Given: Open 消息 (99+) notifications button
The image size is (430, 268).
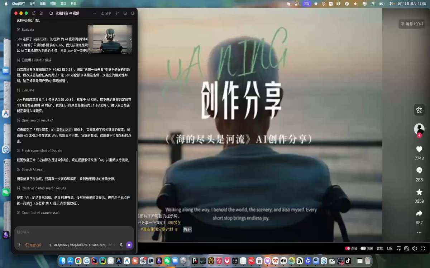Looking at the screenshot, I should tap(412, 24).
